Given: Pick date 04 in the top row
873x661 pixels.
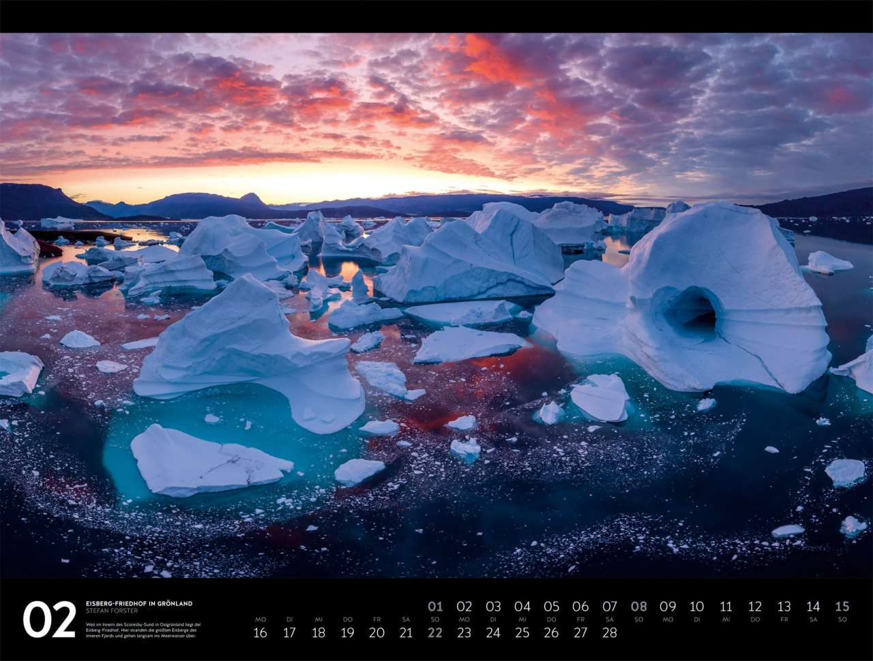Looking at the screenshot, I should [x=522, y=606].
